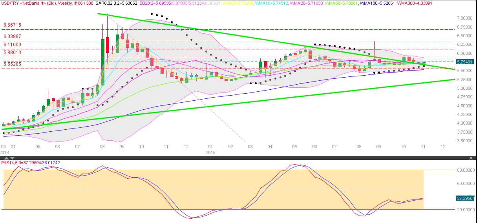Move the stochastic panel down with the down arrow

(11, 158)
